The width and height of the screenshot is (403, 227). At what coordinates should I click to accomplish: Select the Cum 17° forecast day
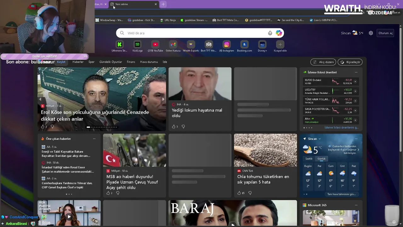(x=331, y=176)
